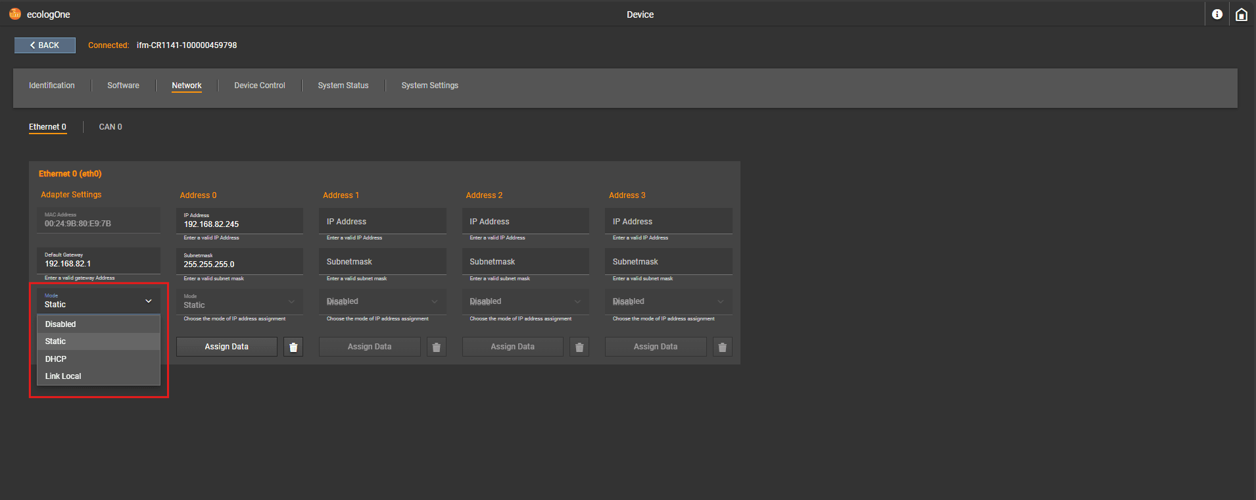Click the trash icon for Address 2
Screen dimensions: 1256x500
(x=579, y=347)
